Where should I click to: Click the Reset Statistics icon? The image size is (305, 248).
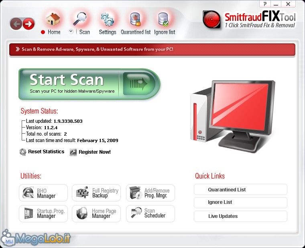pyautogui.click(x=23, y=152)
